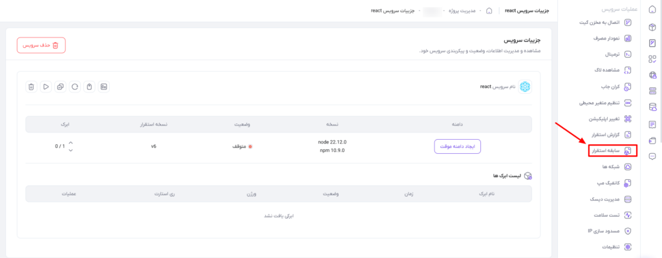Screen dimensions: 662x258
Task: Decrease pod count with down chevron
Action: (x=70, y=150)
